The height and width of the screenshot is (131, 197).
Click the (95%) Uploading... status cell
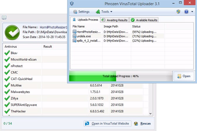point(144,32)
